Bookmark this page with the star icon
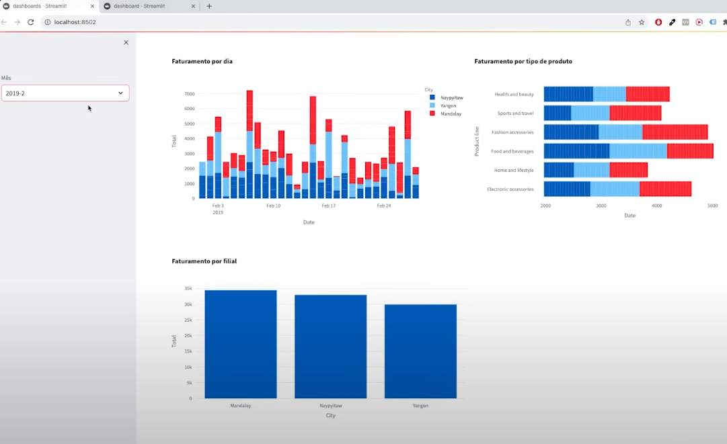Image resolution: width=727 pixels, height=444 pixels. (x=642, y=22)
